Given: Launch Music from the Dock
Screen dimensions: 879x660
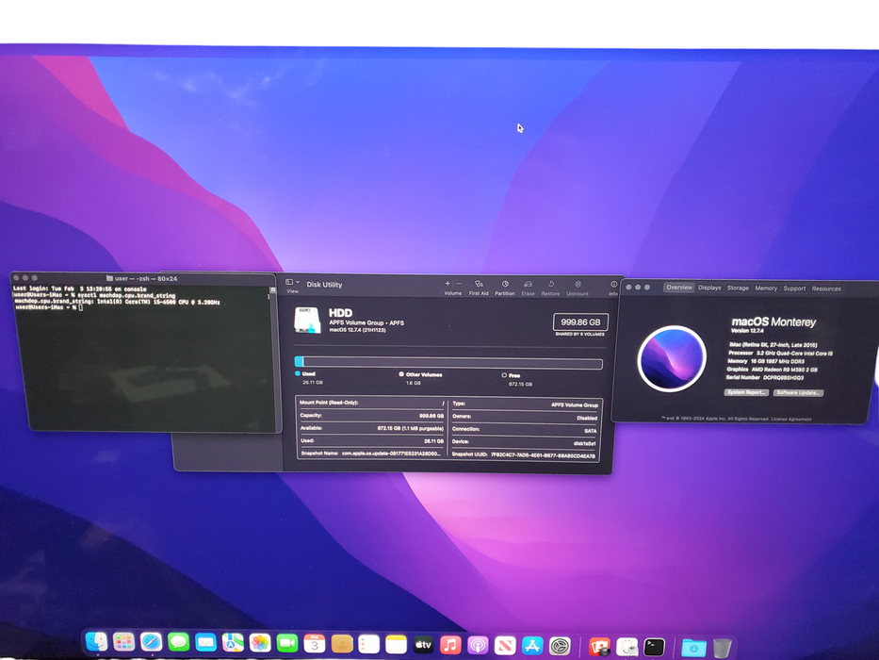Looking at the screenshot, I should click(x=450, y=646).
